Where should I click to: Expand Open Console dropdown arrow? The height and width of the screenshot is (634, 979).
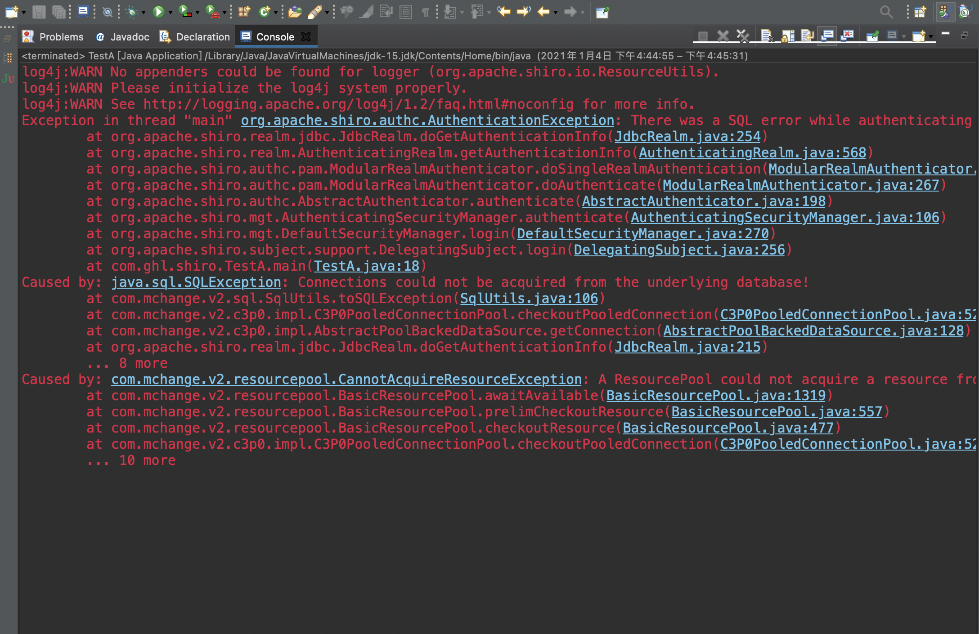pos(930,37)
